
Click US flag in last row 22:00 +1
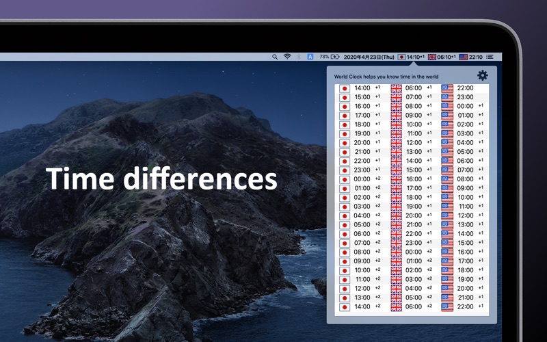447,306
